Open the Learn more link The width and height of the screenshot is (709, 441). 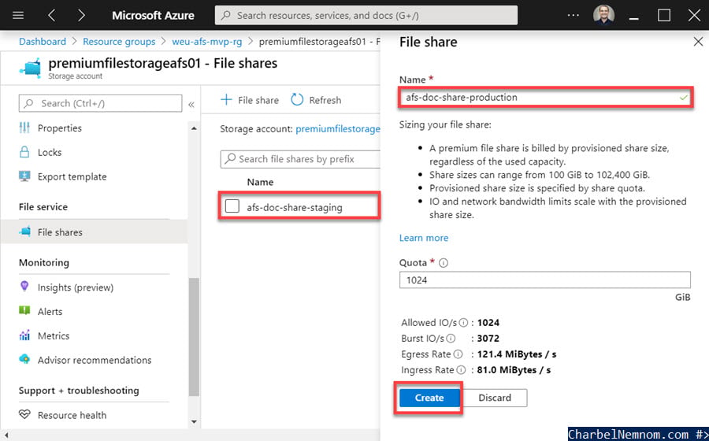pos(424,238)
